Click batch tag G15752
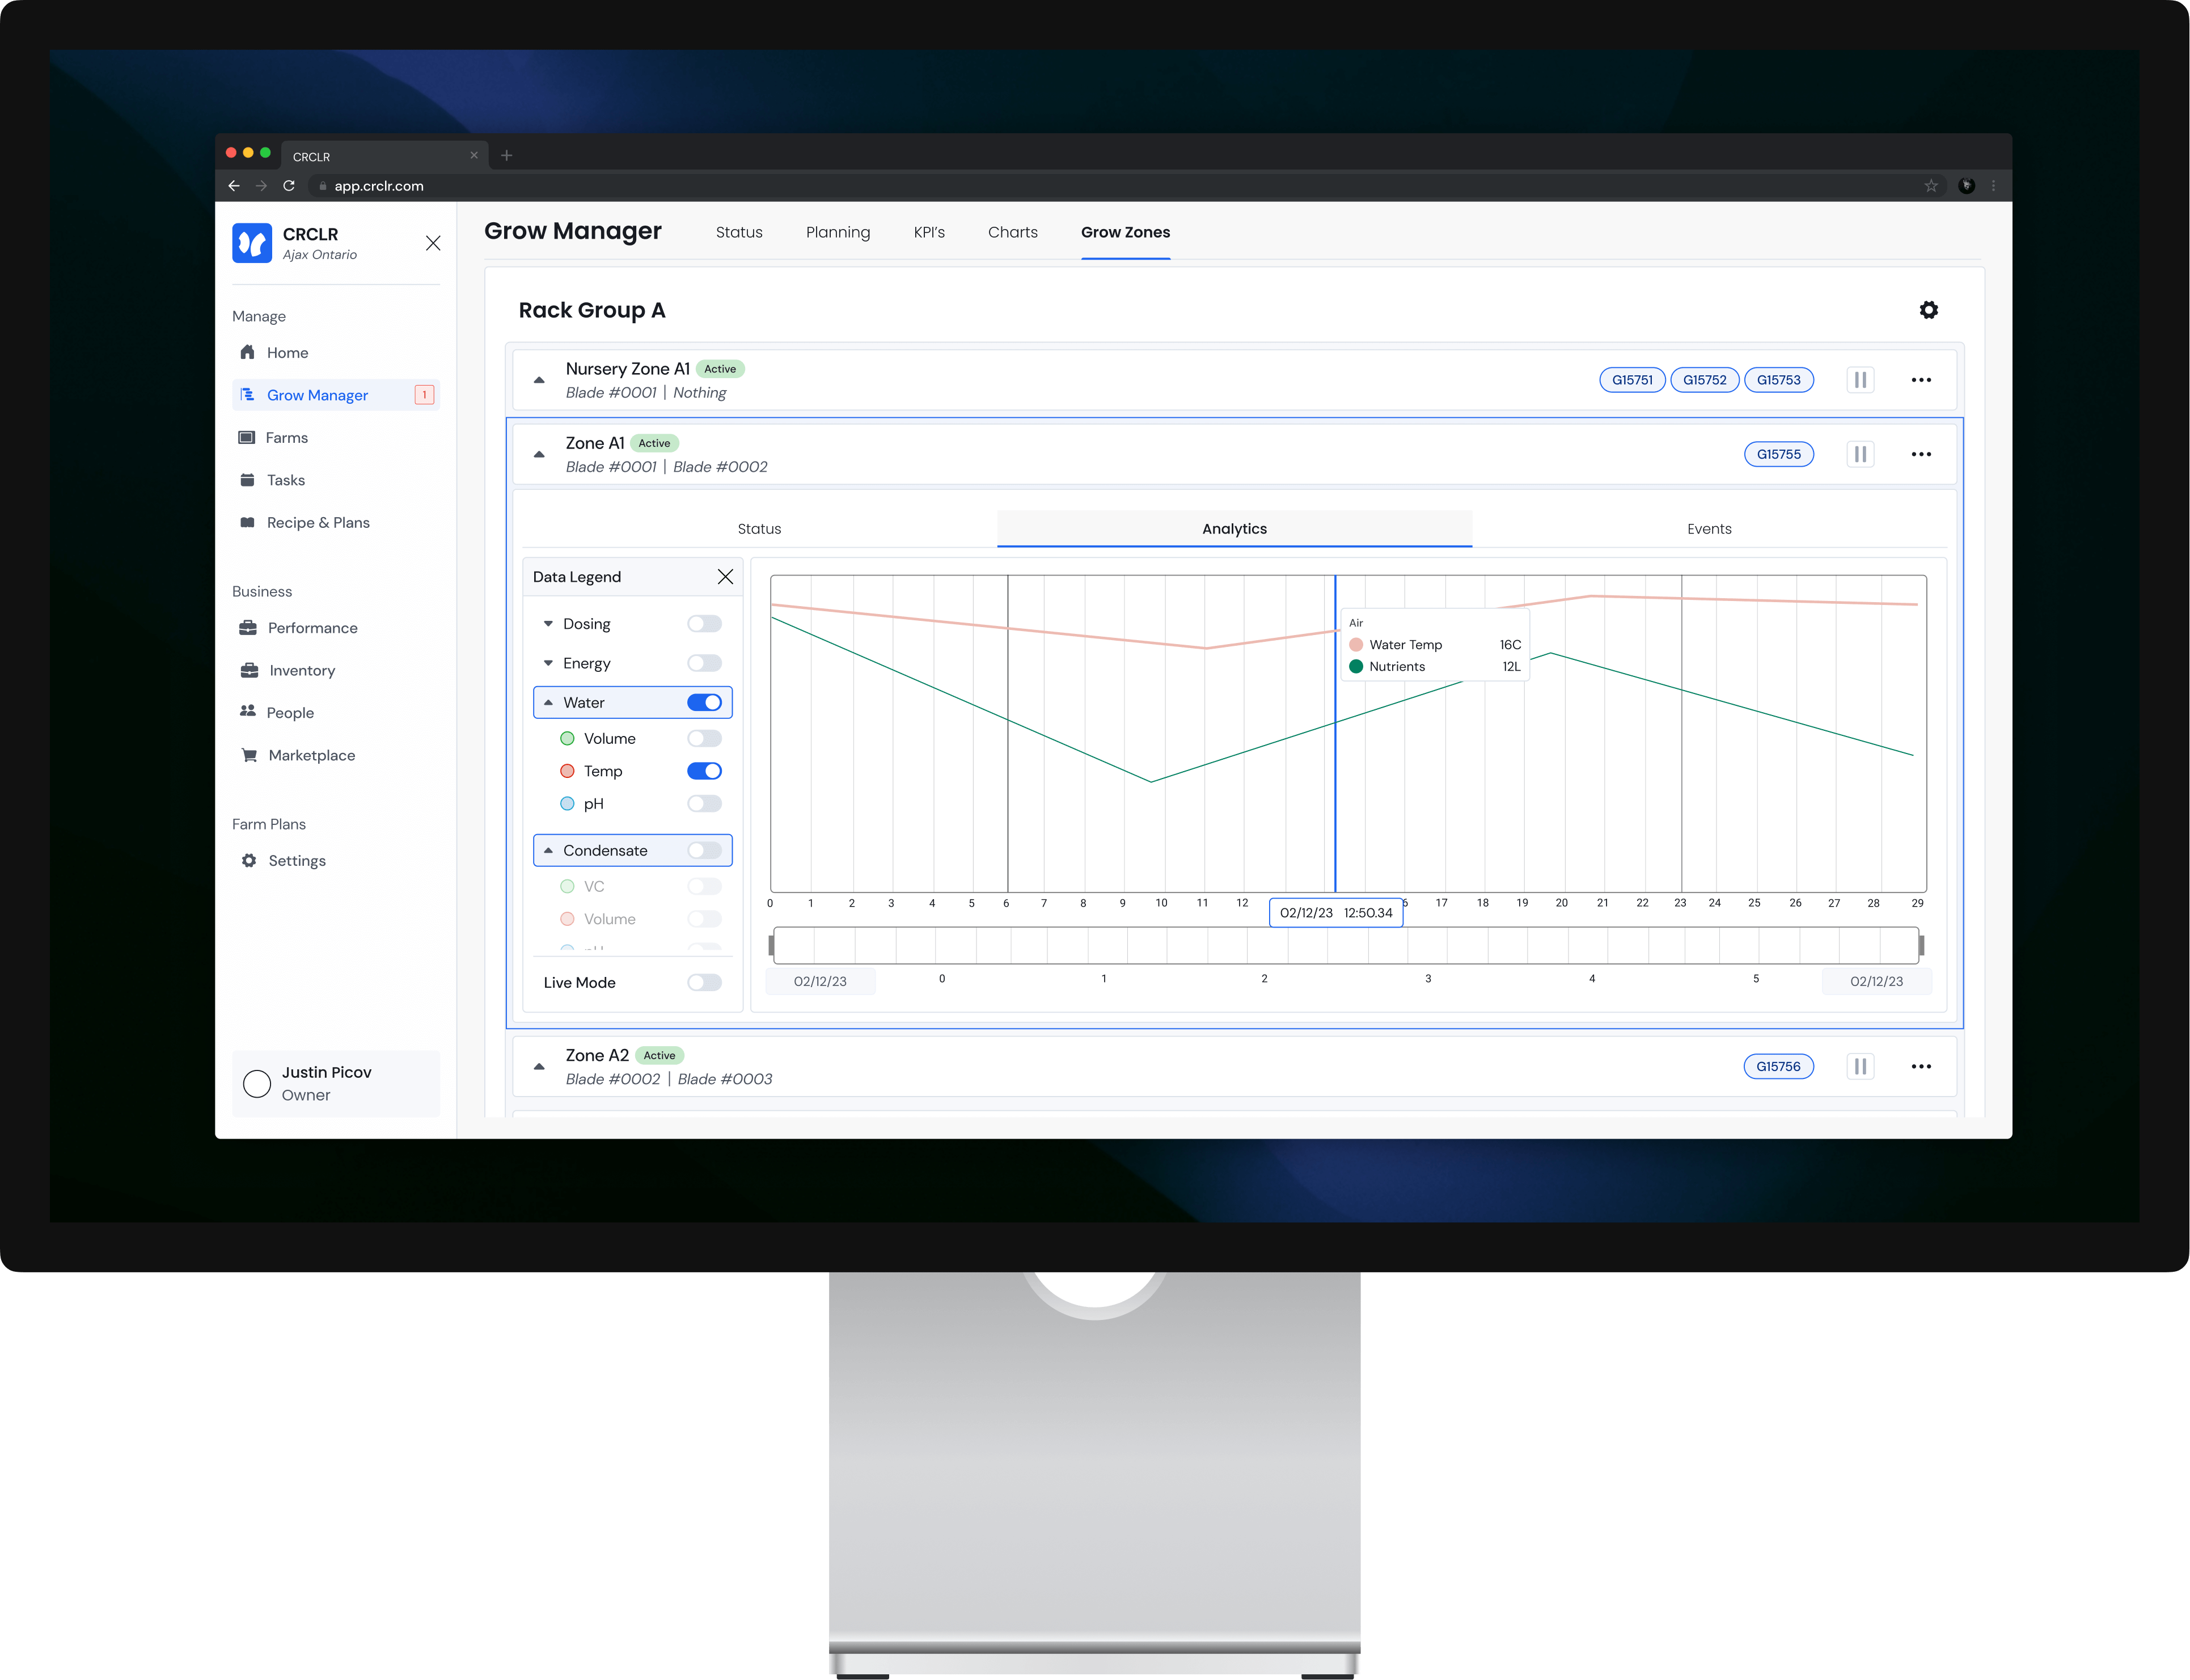The height and width of the screenshot is (1680, 2190). coord(1704,380)
